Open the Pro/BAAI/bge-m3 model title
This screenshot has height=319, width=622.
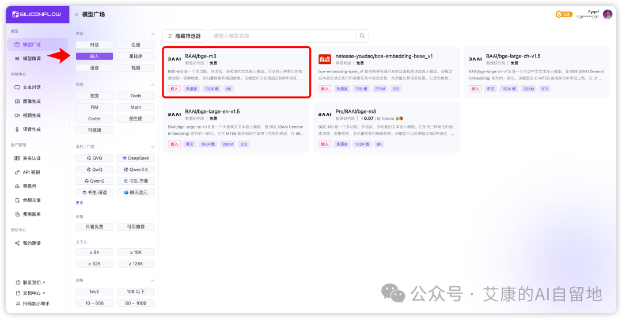click(355, 112)
